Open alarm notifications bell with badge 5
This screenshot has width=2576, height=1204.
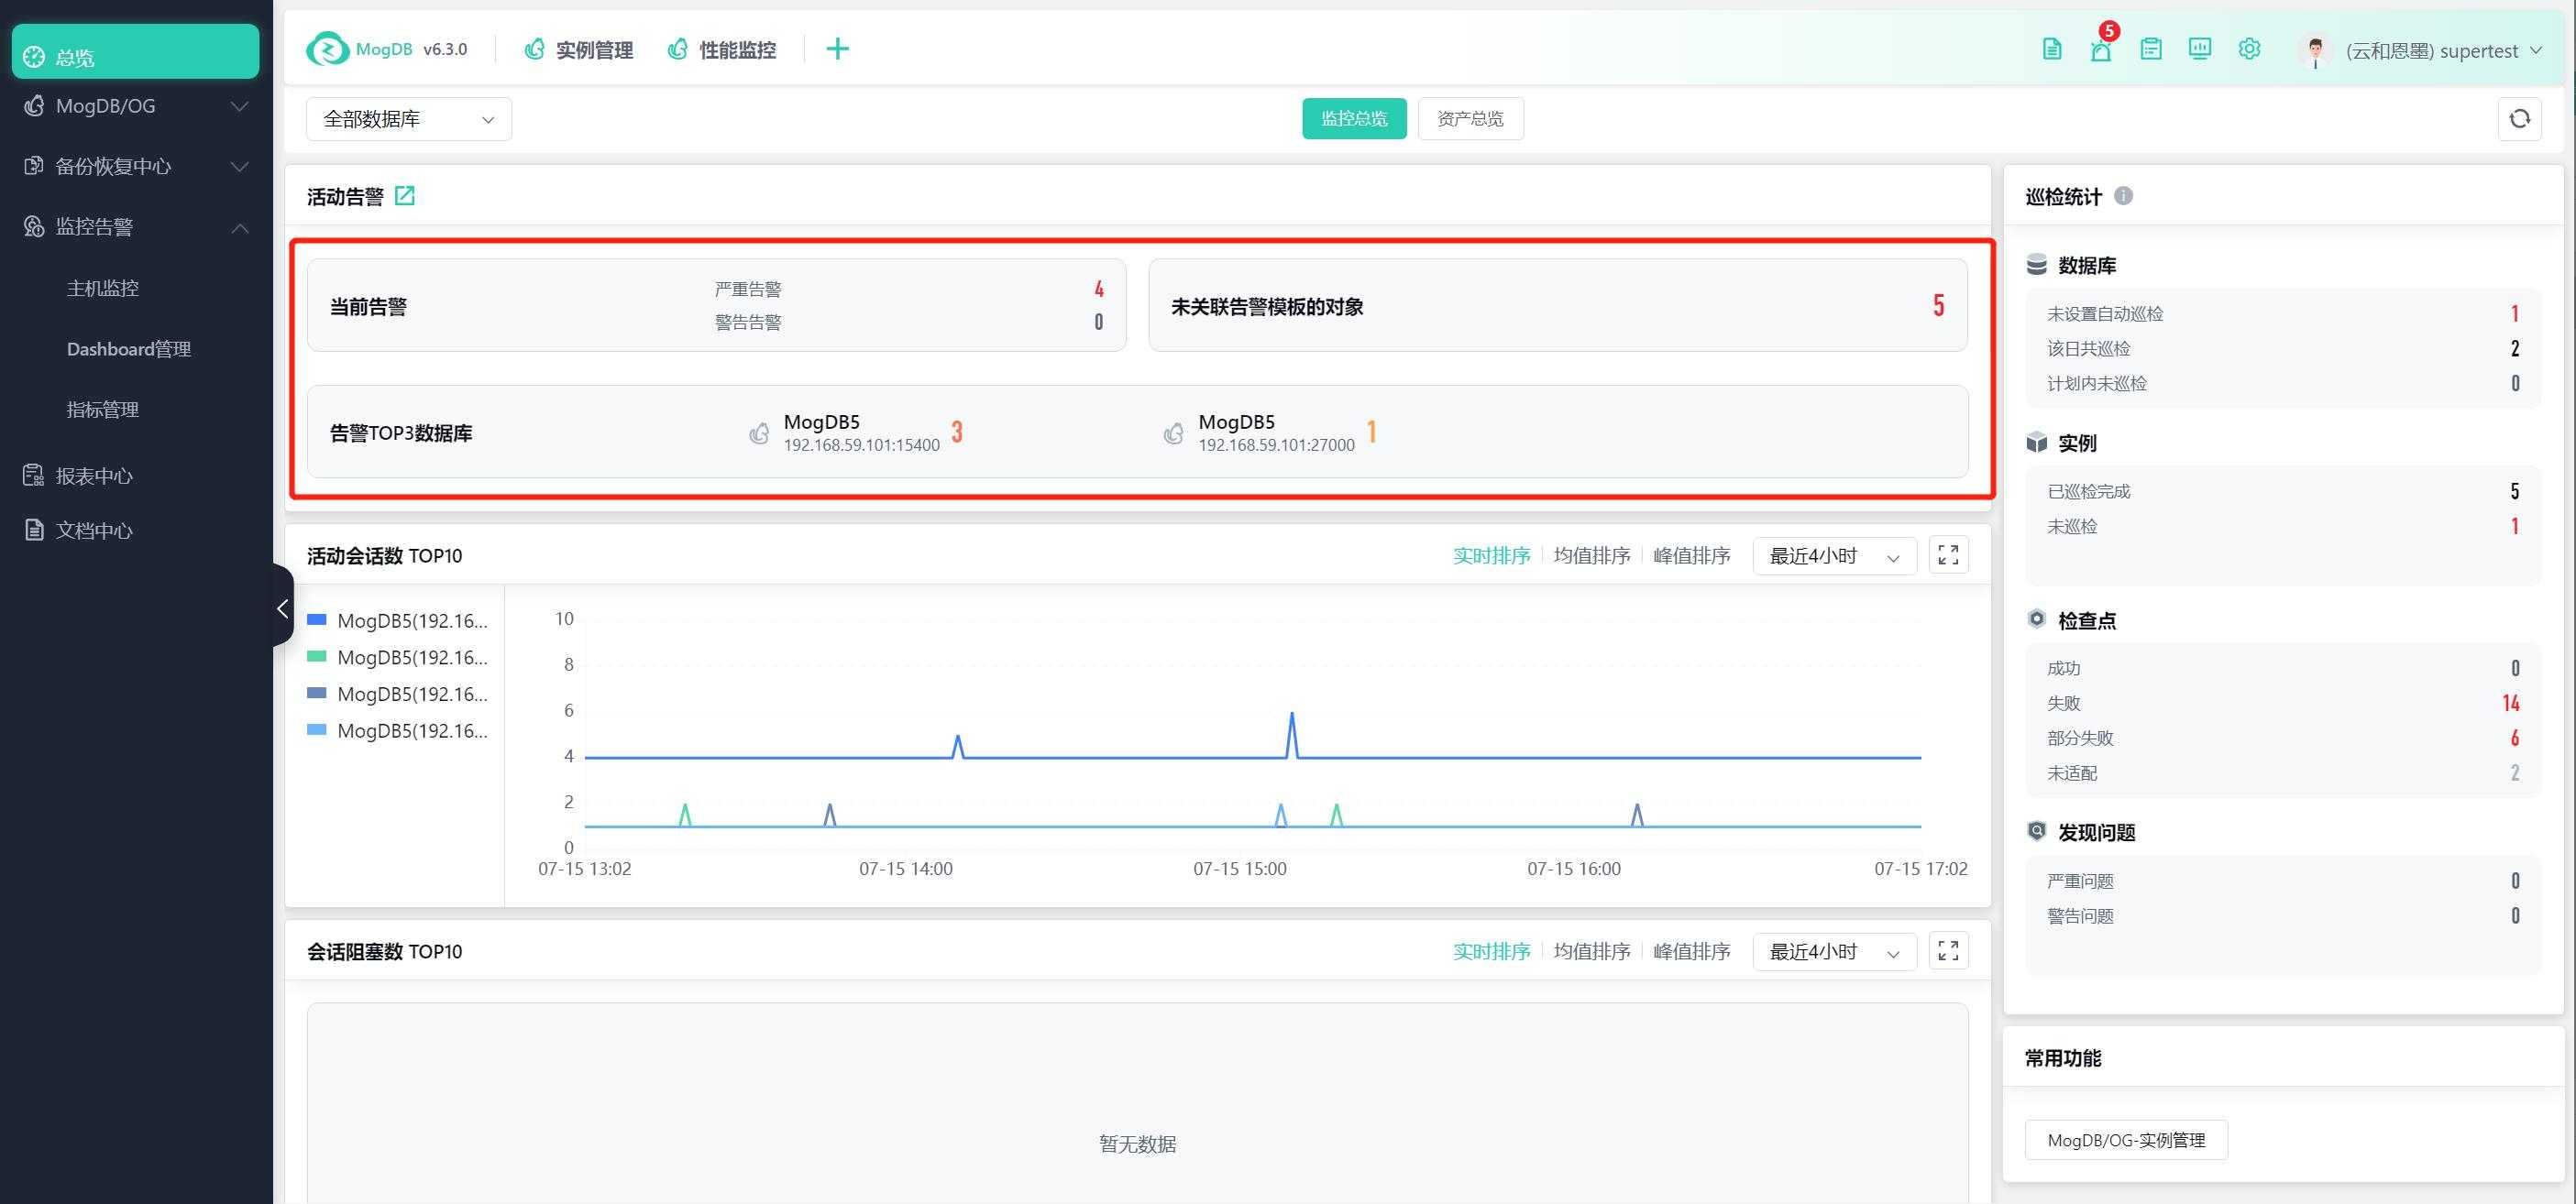click(2101, 49)
